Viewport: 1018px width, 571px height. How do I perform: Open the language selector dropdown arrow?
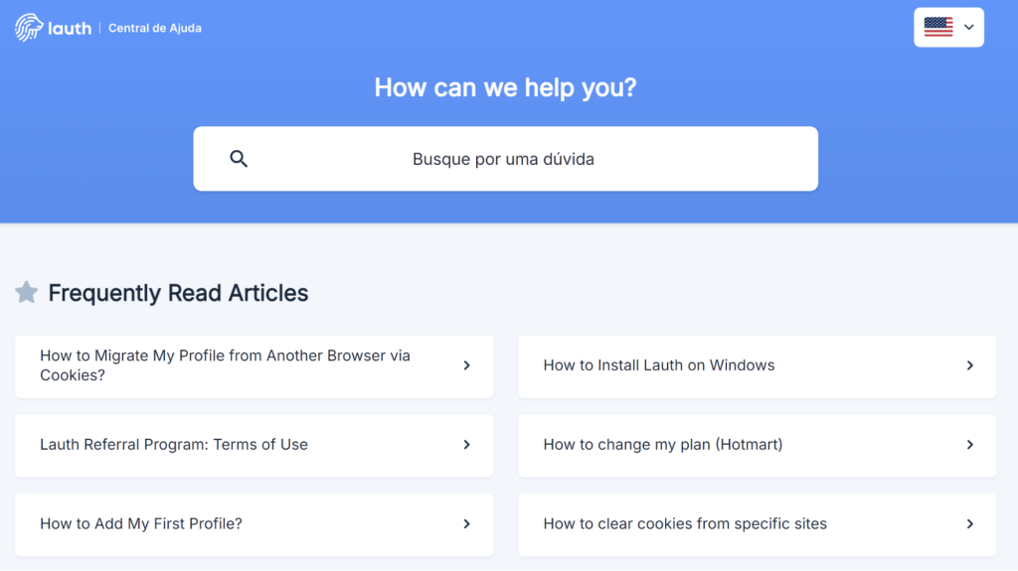pyautogui.click(x=968, y=27)
